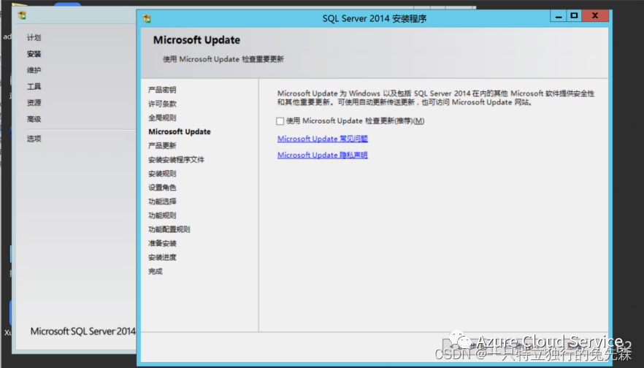Select the 产品密钥 setup step

(x=162, y=90)
